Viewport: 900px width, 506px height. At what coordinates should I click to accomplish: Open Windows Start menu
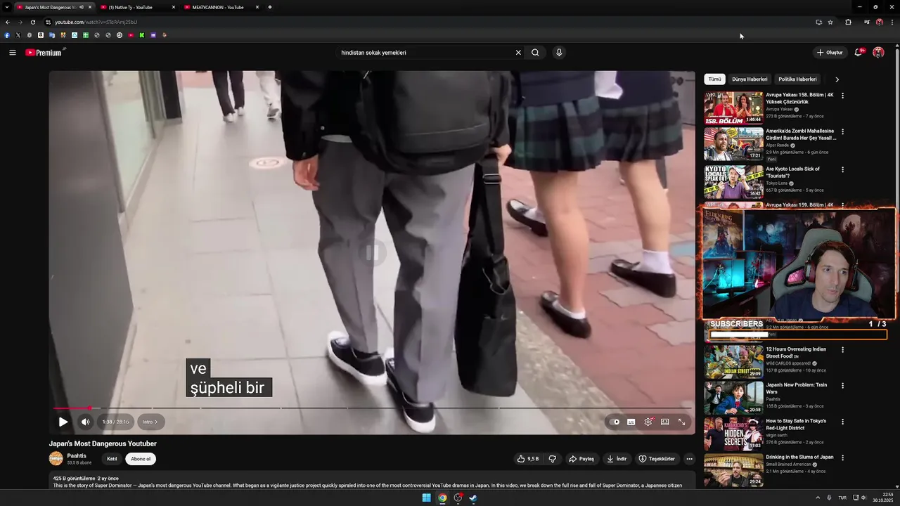coord(426,498)
